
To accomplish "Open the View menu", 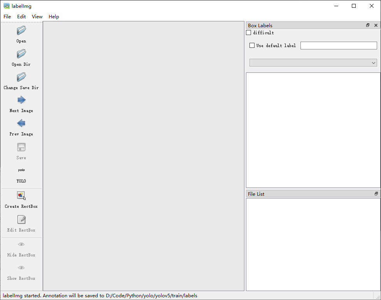I will tap(37, 16).
